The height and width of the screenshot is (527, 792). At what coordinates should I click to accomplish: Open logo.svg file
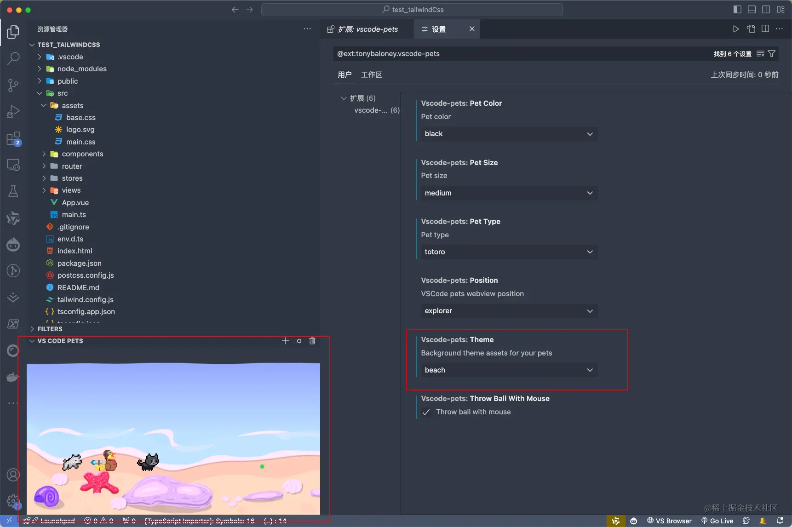coord(80,130)
